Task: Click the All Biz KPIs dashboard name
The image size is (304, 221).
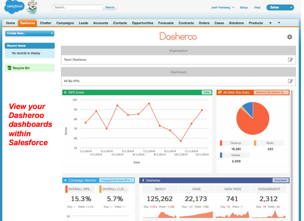Action: coord(72,81)
